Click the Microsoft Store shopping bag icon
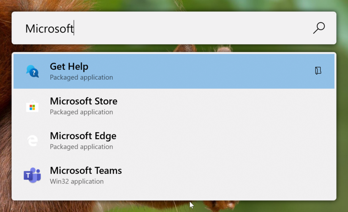 (32, 106)
